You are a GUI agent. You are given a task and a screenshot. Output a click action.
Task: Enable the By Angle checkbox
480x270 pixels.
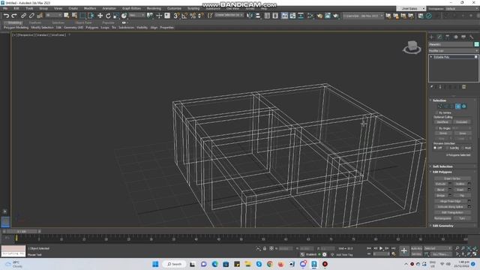tap(436, 128)
